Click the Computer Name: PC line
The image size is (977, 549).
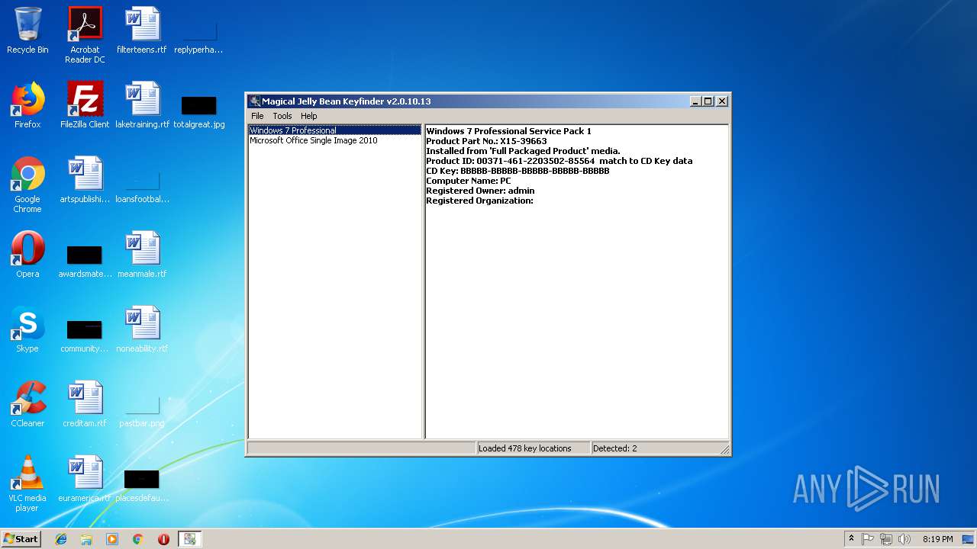[468, 181]
